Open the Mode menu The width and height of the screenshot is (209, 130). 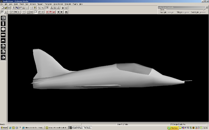pyautogui.click(x=16, y=4)
